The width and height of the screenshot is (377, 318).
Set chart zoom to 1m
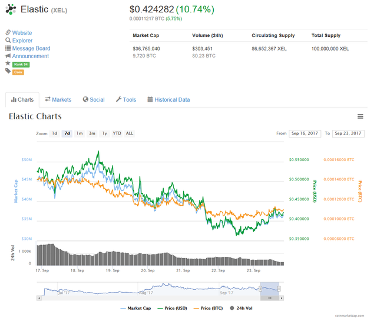80,133
